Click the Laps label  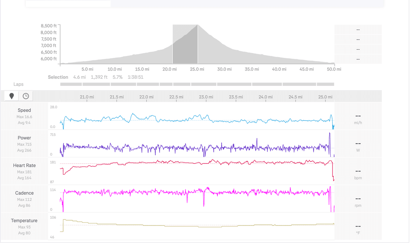18,84
